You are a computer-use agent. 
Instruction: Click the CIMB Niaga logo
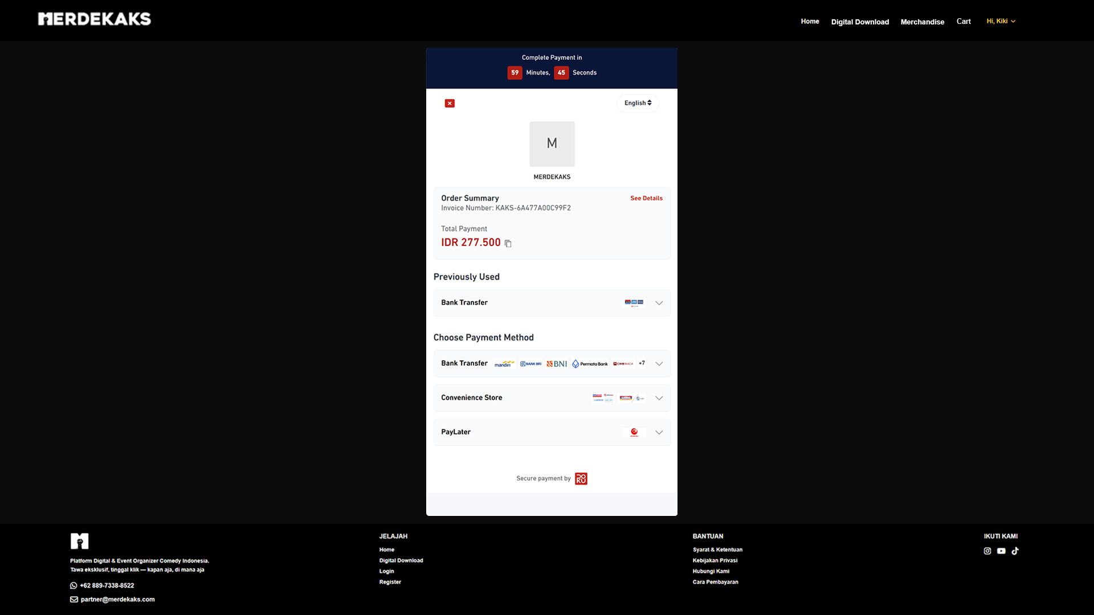pyautogui.click(x=623, y=364)
